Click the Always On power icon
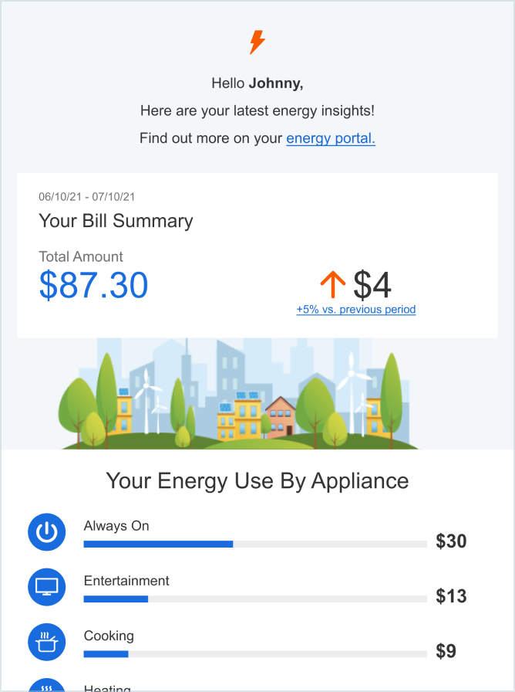The width and height of the screenshot is (515, 692). pyautogui.click(x=47, y=532)
